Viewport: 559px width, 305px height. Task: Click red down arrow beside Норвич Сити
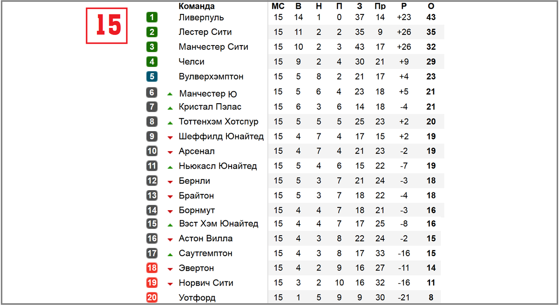point(170,284)
